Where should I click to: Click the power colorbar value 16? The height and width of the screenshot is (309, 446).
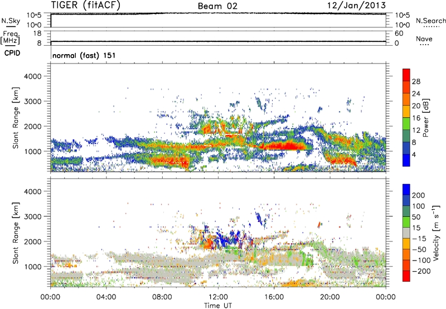pyautogui.click(x=416, y=118)
